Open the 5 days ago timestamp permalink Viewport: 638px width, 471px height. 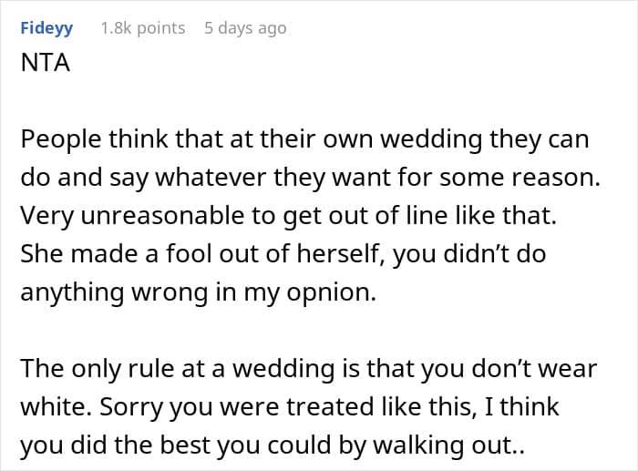[245, 28]
